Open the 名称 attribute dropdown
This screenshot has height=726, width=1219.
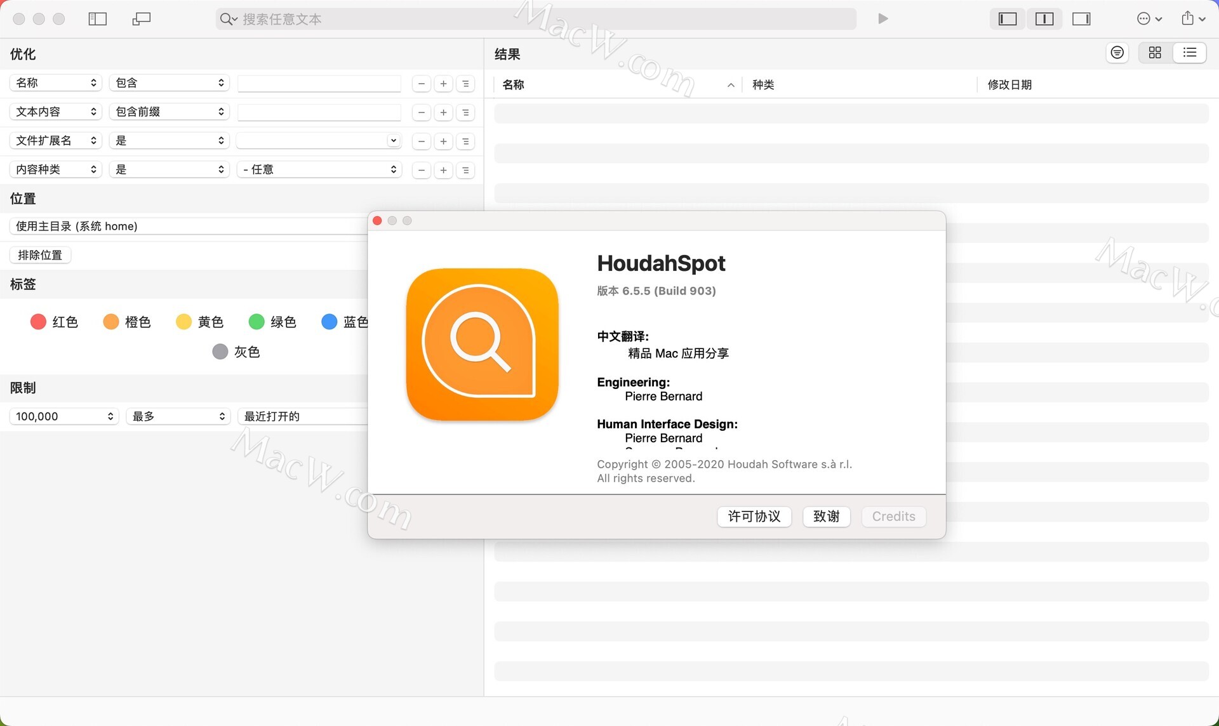(56, 83)
